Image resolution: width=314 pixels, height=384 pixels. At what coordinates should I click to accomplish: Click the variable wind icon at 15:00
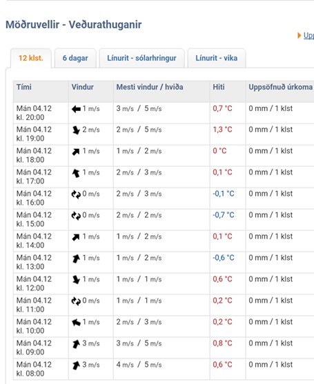pos(76,216)
